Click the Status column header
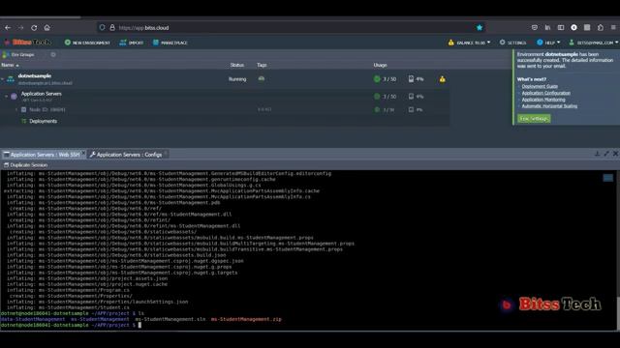The width and height of the screenshot is (620, 348). pyautogui.click(x=236, y=65)
